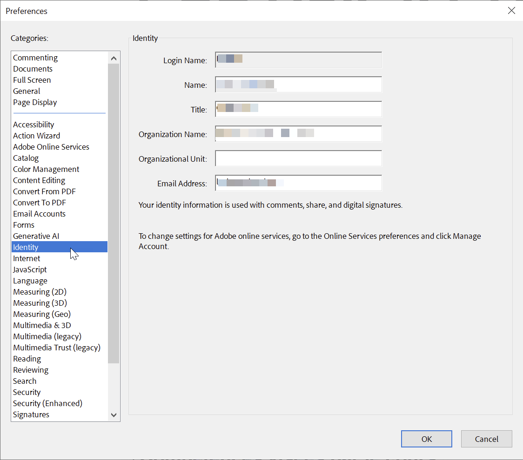Click inside the Email Address field
Image resolution: width=523 pixels, height=460 pixels.
[298, 182]
